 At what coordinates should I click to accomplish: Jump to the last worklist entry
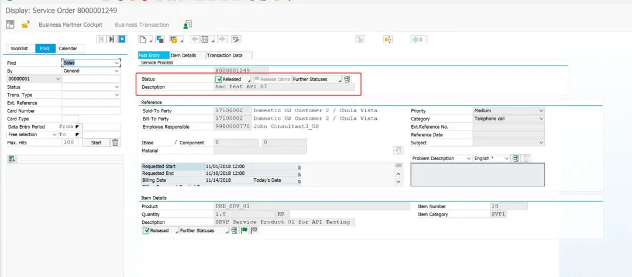point(111,39)
